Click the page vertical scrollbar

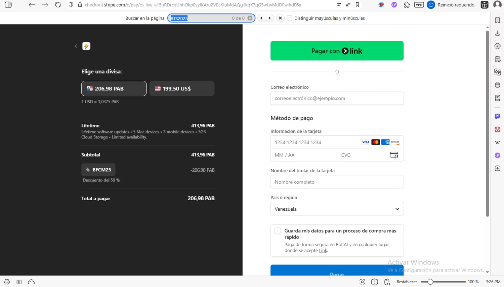click(488, 124)
